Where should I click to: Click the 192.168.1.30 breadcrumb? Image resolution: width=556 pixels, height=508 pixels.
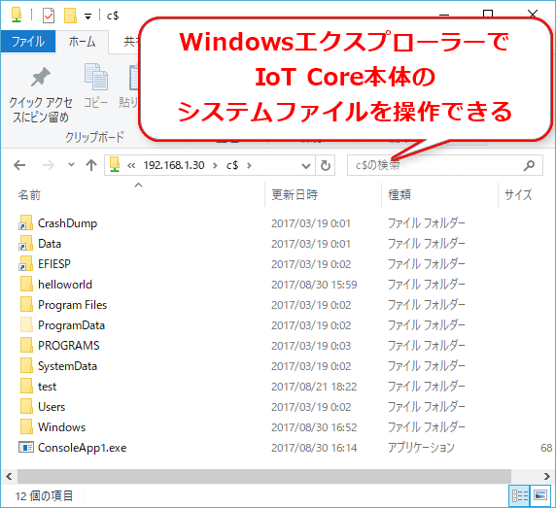point(174,165)
